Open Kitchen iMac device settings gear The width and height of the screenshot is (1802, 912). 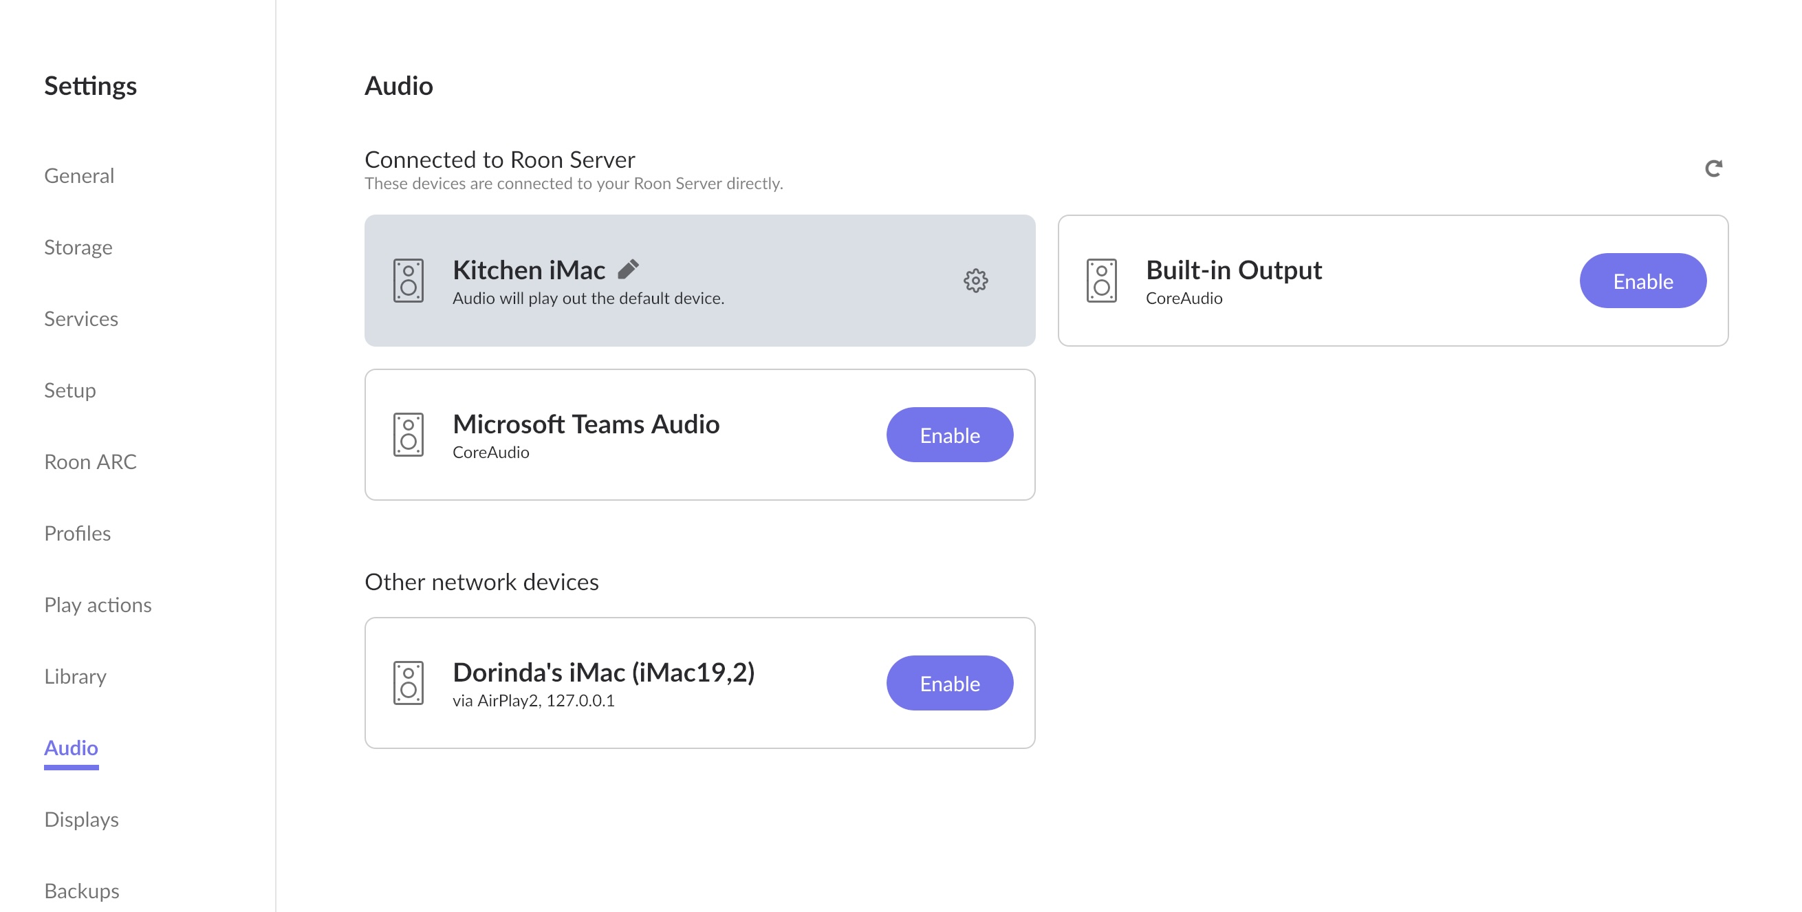pyautogui.click(x=975, y=281)
